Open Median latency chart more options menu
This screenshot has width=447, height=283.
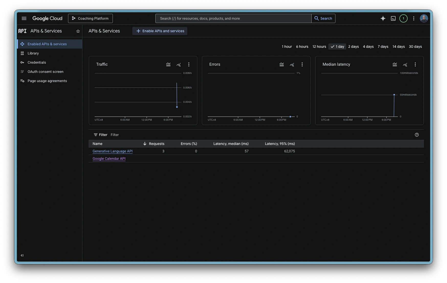pyautogui.click(x=415, y=65)
